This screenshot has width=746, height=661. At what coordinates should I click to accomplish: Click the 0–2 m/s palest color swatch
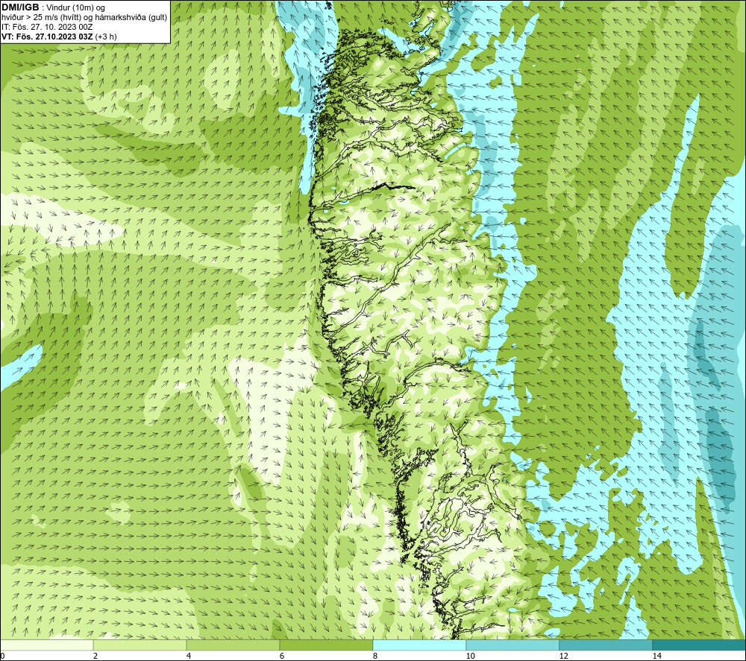coord(46,645)
